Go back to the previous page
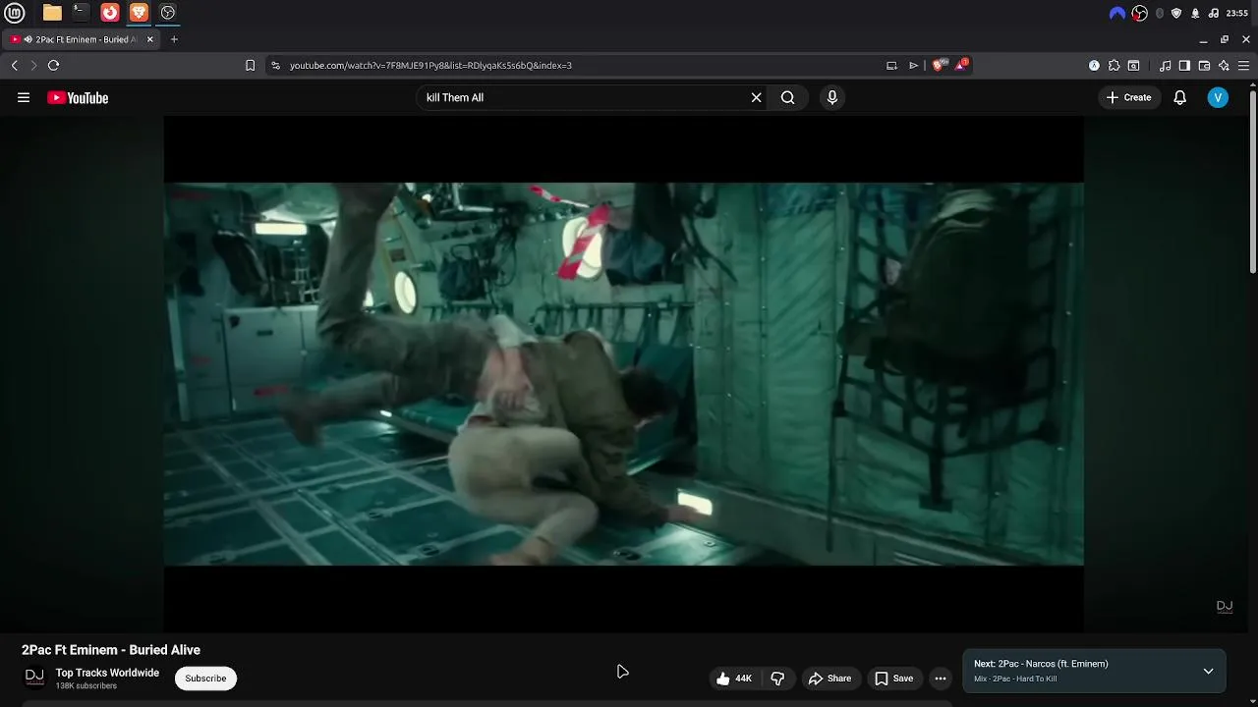This screenshot has width=1258, height=707. 15,66
